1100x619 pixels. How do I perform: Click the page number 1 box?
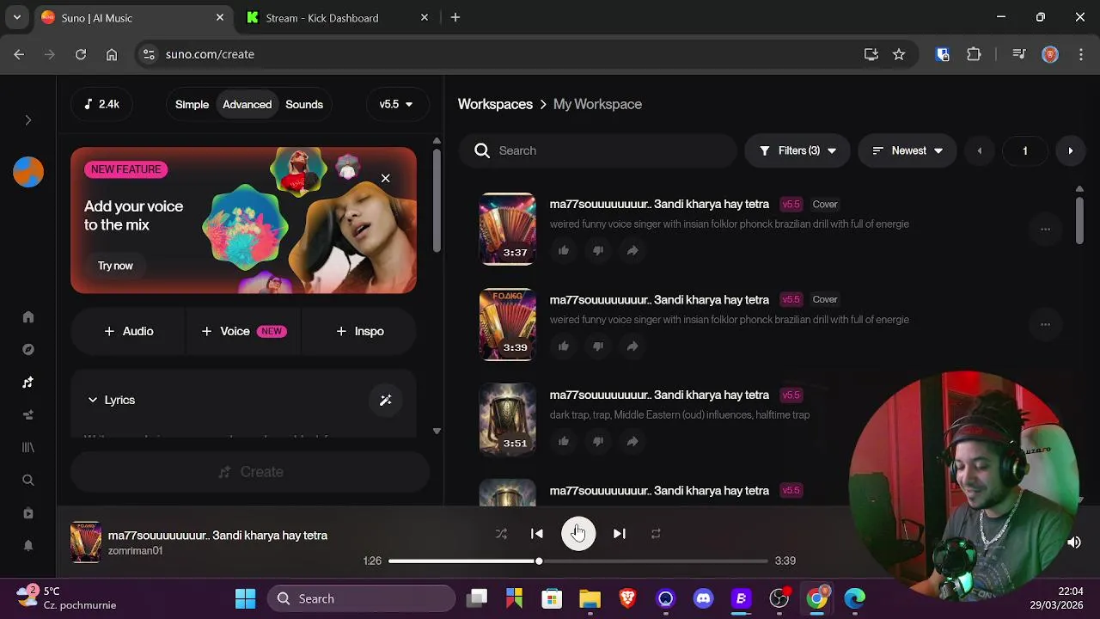[1024, 150]
